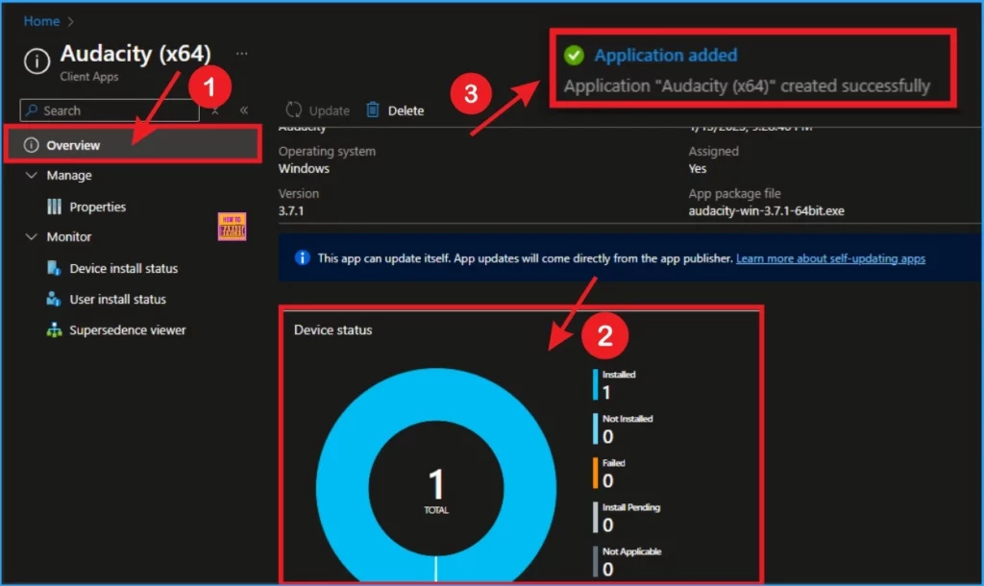Click the Audacity (x64) info icon
The image size is (984, 586).
[x=37, y=61]
